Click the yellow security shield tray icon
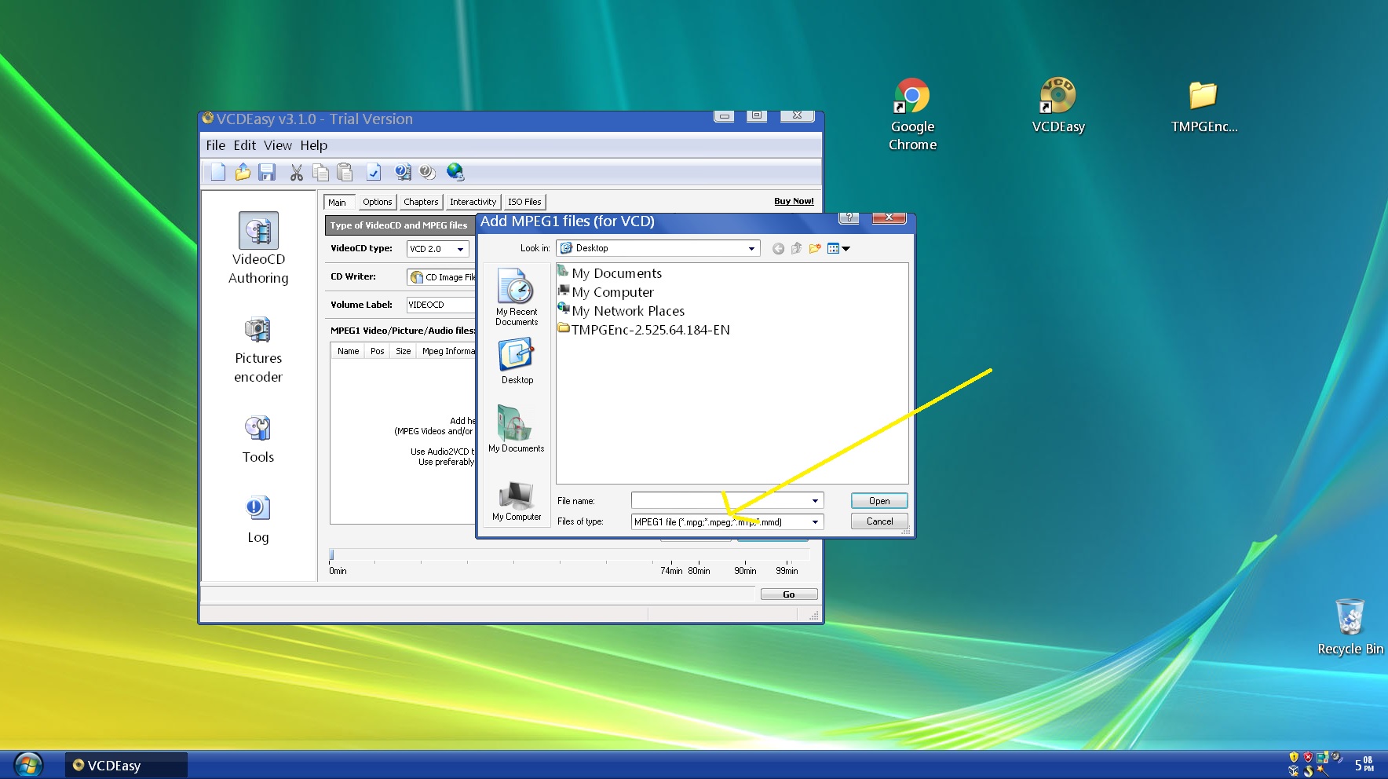1388x779 pixels. 1294,758
